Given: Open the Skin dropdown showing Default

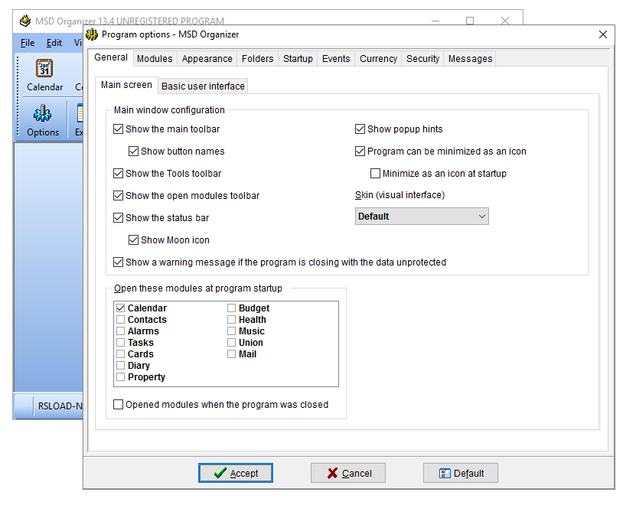Looking at the screenshot, I should pyautogui.click(x=422, y=217).
